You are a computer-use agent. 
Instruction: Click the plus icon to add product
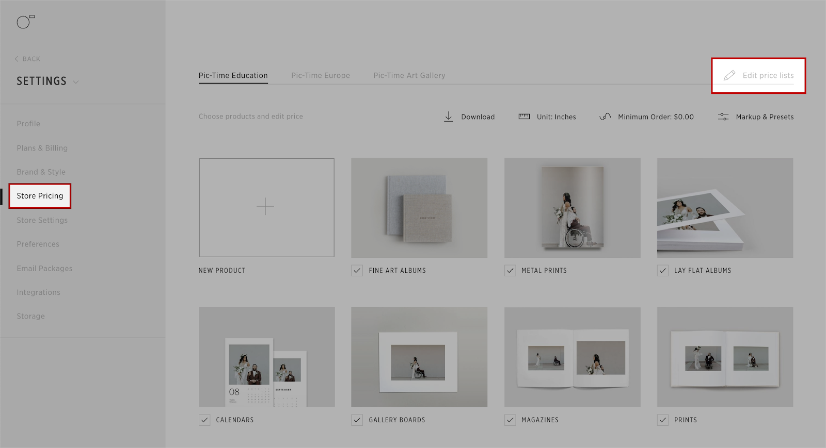pos(265,206)
